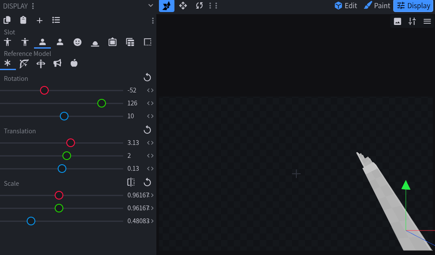Select the second Slot icon, standing figure

(x=25, y=42)
